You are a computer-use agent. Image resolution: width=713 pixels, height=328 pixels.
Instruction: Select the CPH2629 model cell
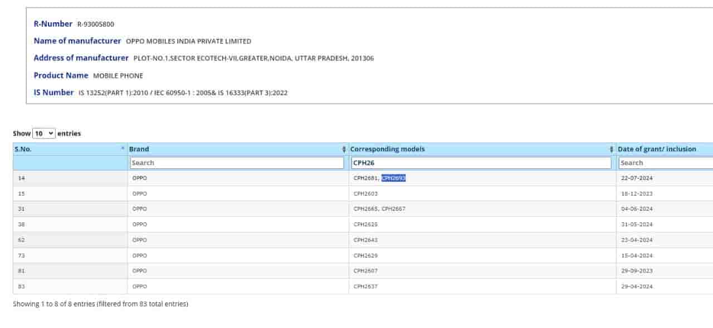tap(365, 256)
